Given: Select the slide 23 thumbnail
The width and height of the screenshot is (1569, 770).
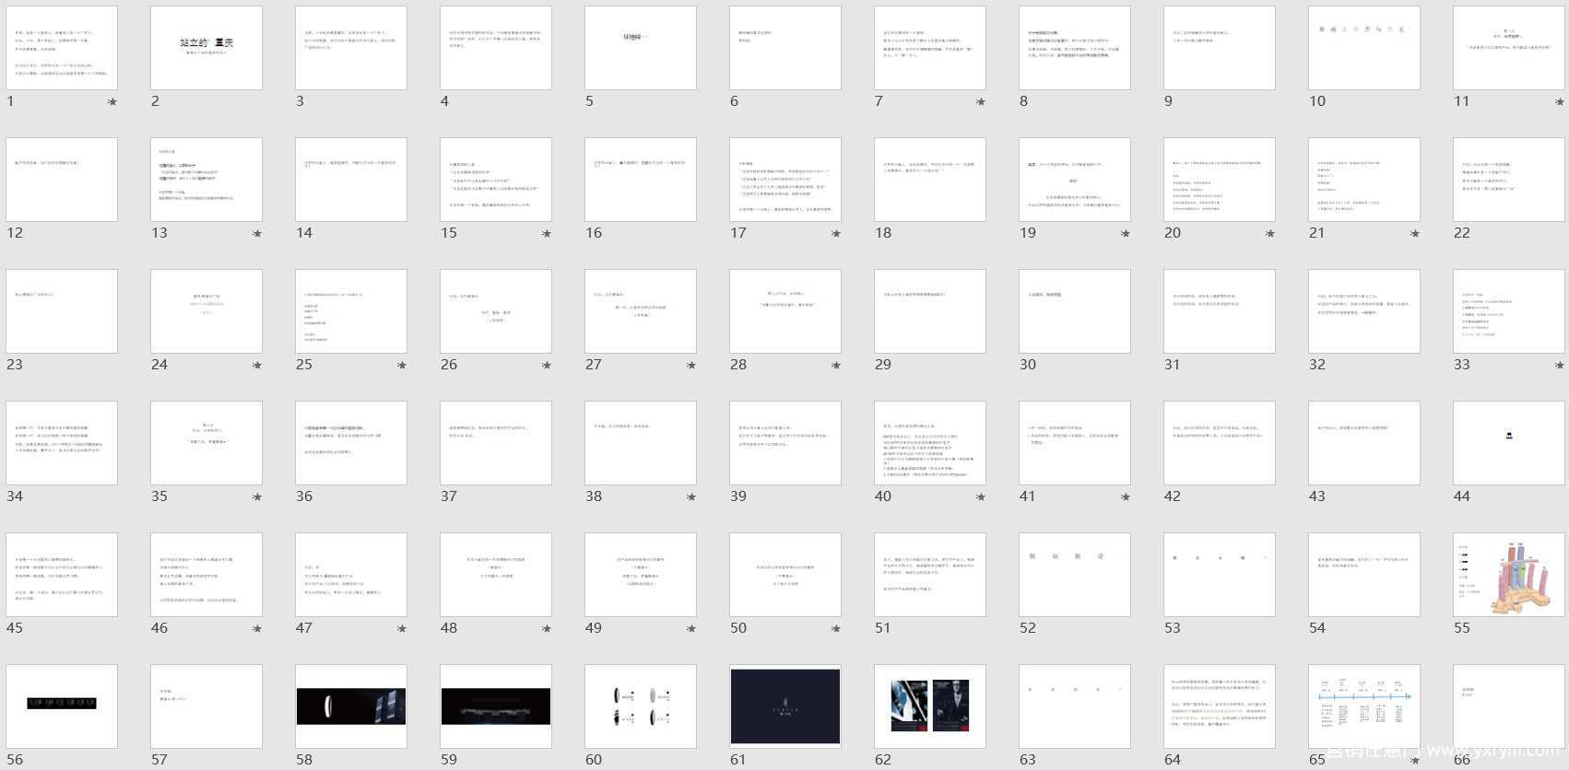Looking at the screenshot, I should (x=62, y=311).
